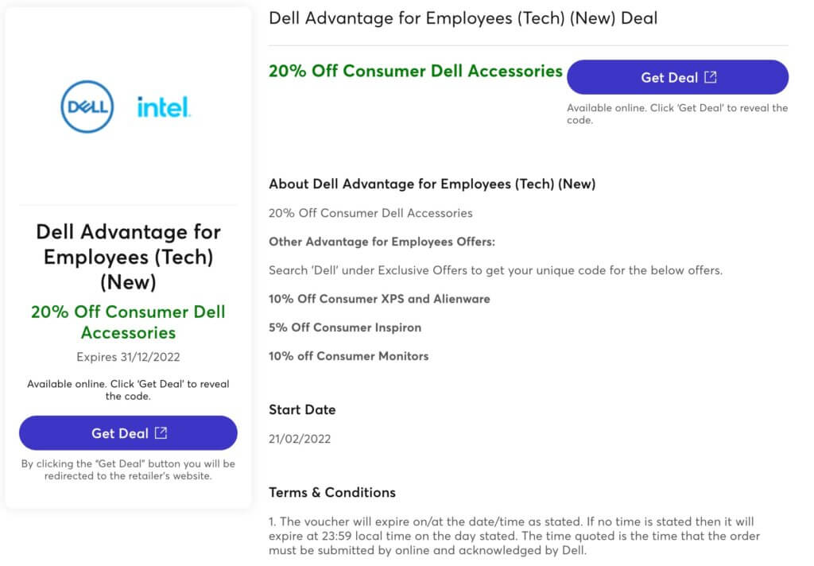Click the Intel logo beside Dell

164,107
